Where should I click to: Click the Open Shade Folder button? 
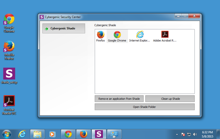pos(145,107)
